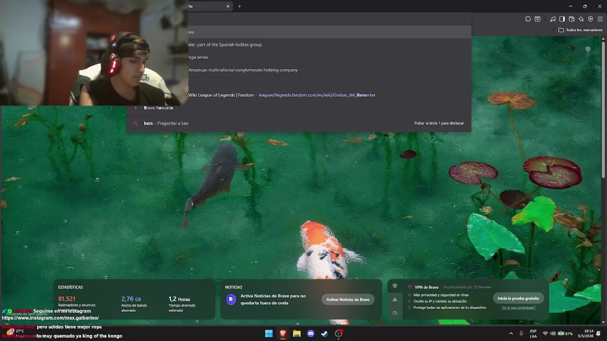Close the current browser tab
607x341 pixels.
click(x=228, y=6)
